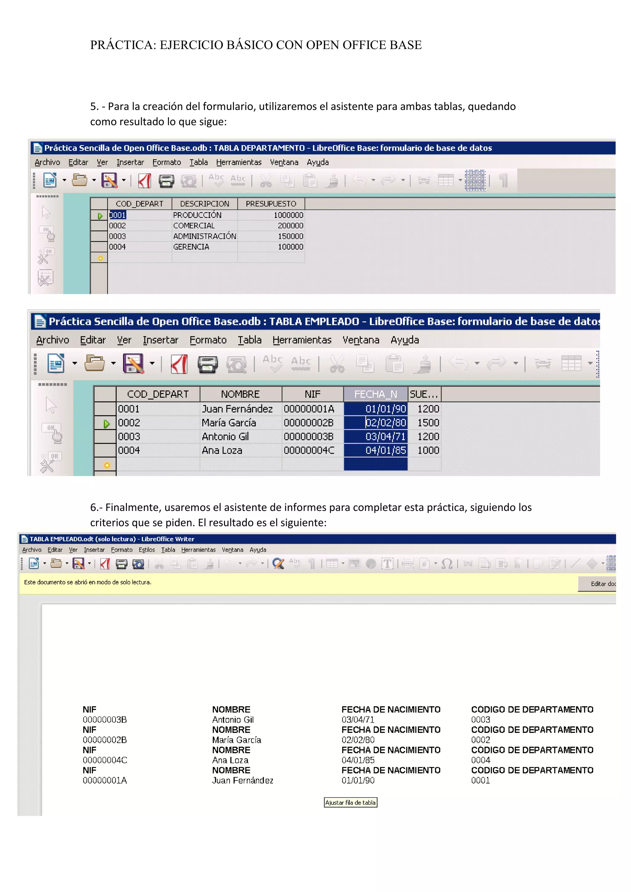This screenshot has width=631, height=892.
Task: Click PRESUPUESTO column header
Action: 271,204
